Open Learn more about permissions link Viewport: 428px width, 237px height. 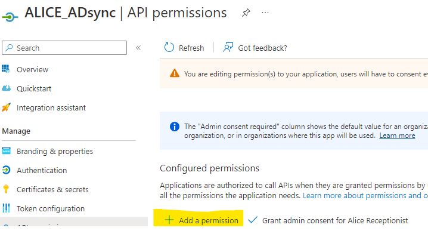coord(365,195)
